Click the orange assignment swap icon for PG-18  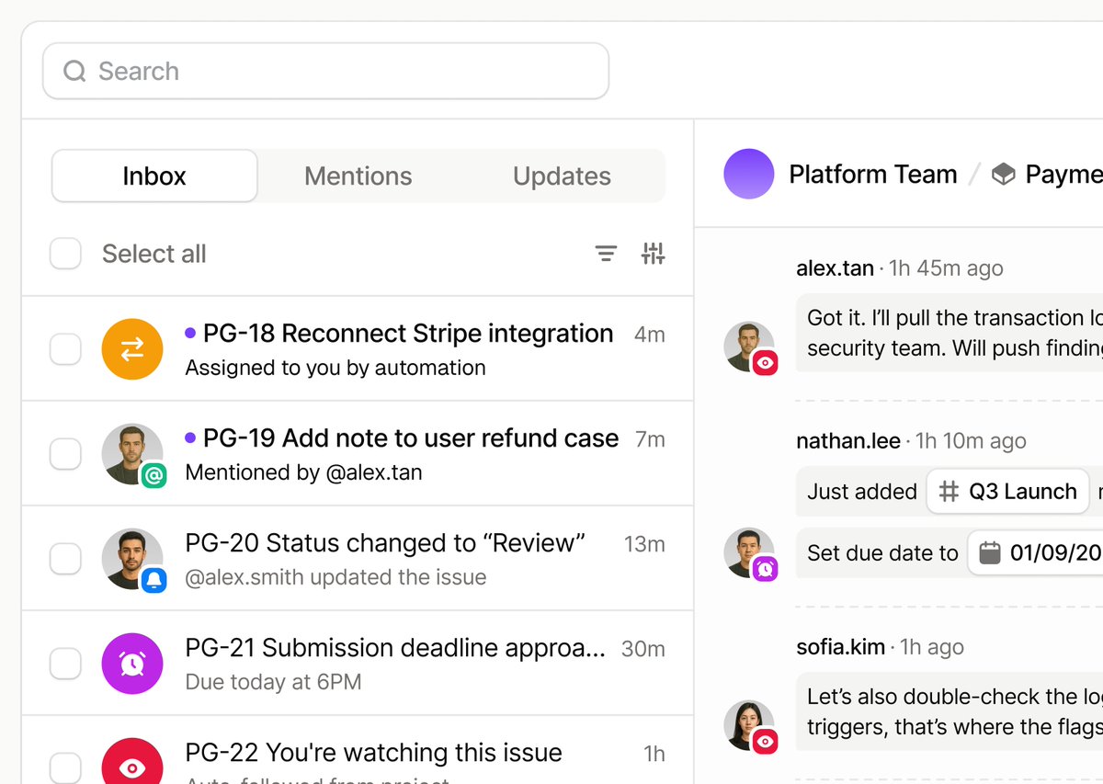(x=132, y=349)
